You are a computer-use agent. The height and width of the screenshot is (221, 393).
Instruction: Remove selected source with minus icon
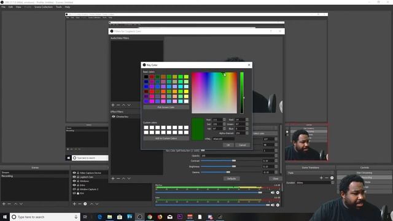pos(80,204)
